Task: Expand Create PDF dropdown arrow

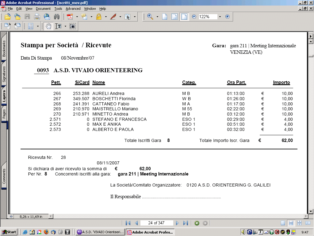Action: (x=77, y=17)
